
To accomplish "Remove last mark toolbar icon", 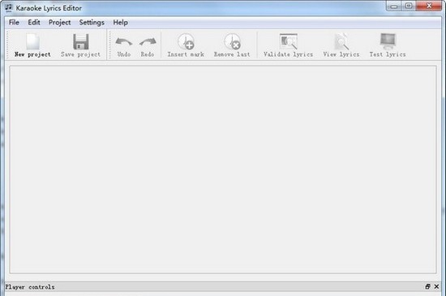I will [232, 42].
